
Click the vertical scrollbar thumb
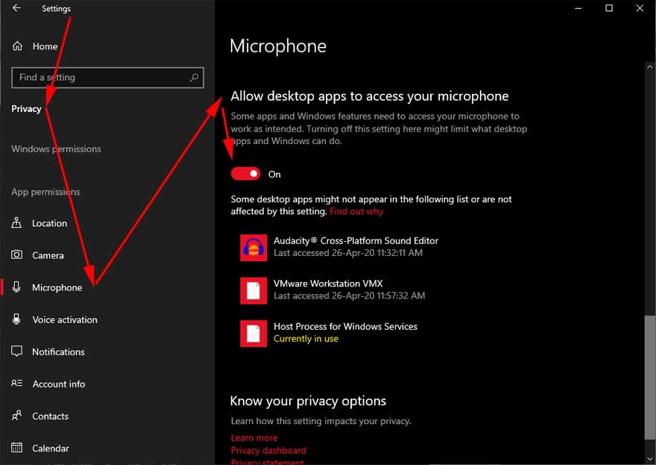[x=650, y=377]
